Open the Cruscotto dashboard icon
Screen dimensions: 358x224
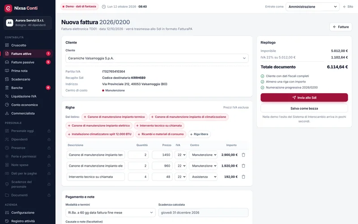[7, 45]
